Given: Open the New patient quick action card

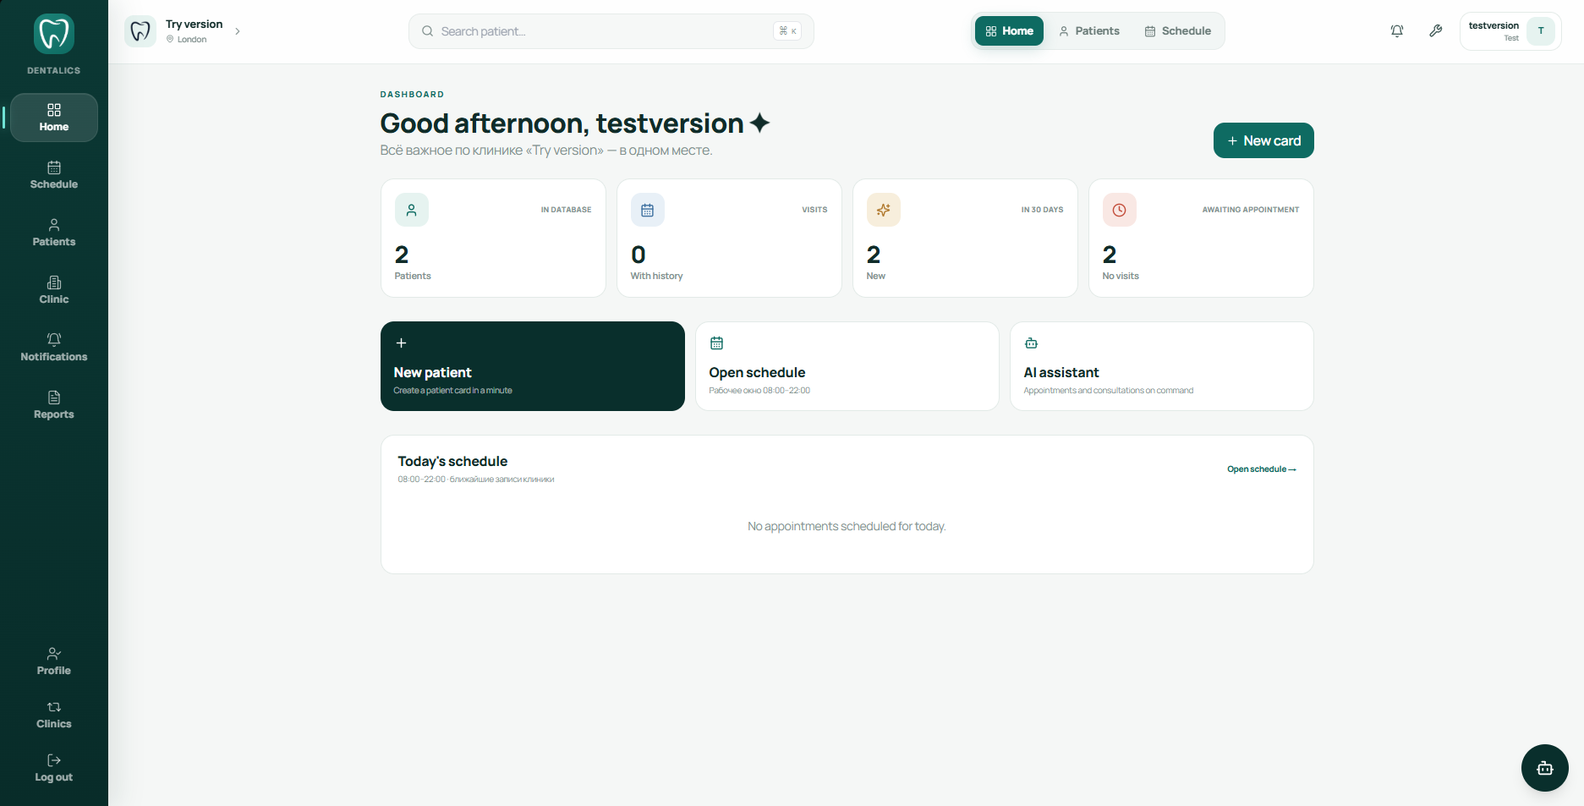Looking at the screenshot, I should pyautogui.click(x=533, y=366).
